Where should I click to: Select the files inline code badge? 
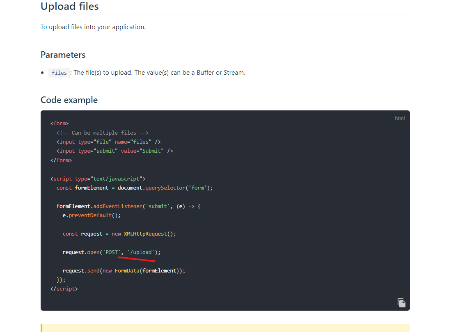[59, 72]
